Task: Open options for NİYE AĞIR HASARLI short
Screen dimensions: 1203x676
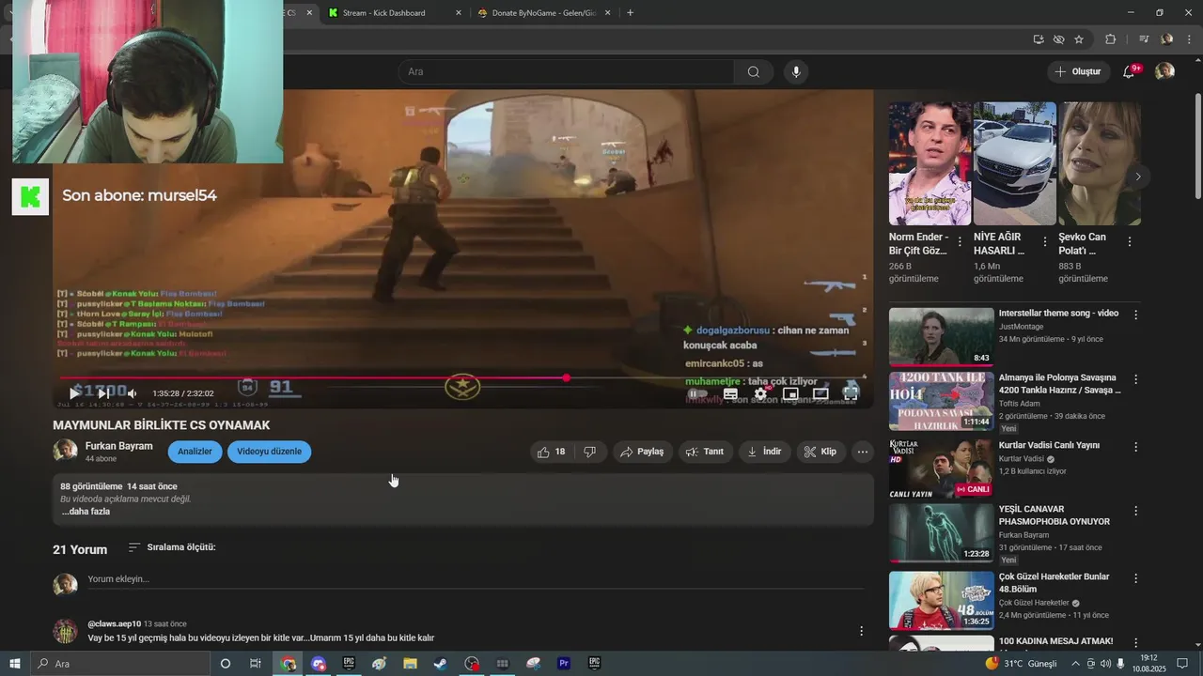Action: [x=1044, y=241]
